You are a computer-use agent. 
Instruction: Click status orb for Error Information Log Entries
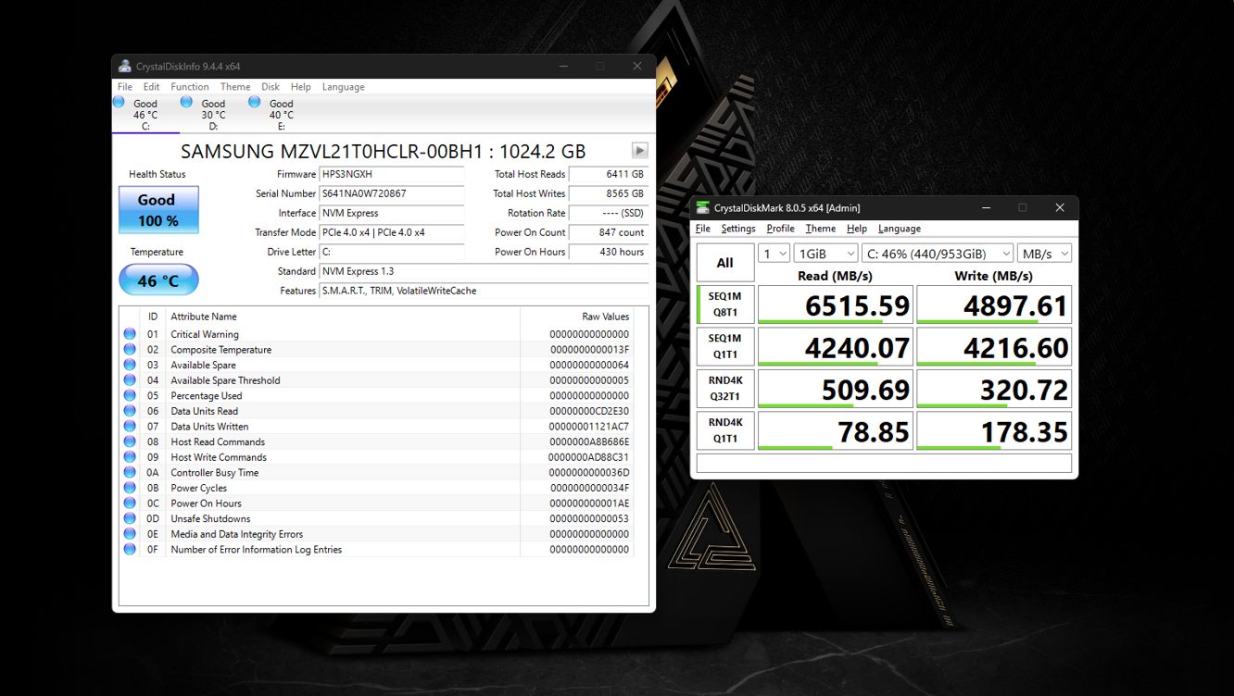pos(130,549)
